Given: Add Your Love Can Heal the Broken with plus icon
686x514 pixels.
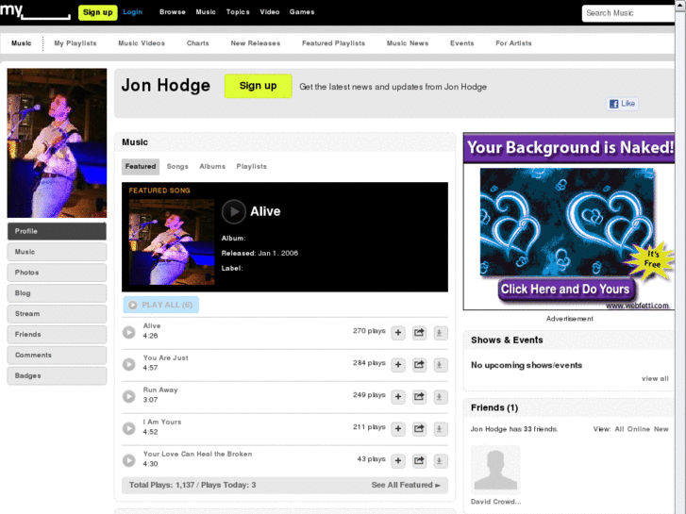Looking at the screenshot, I should [x=398, y=460].
